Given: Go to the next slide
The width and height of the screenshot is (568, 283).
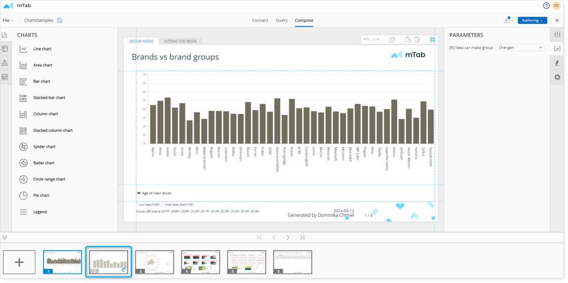Looking at the screenshot, I should (288, 237).
